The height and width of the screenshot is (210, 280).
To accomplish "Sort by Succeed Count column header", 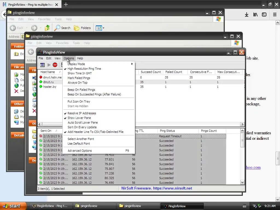I will pyautogui.click(x=151, y=72).
